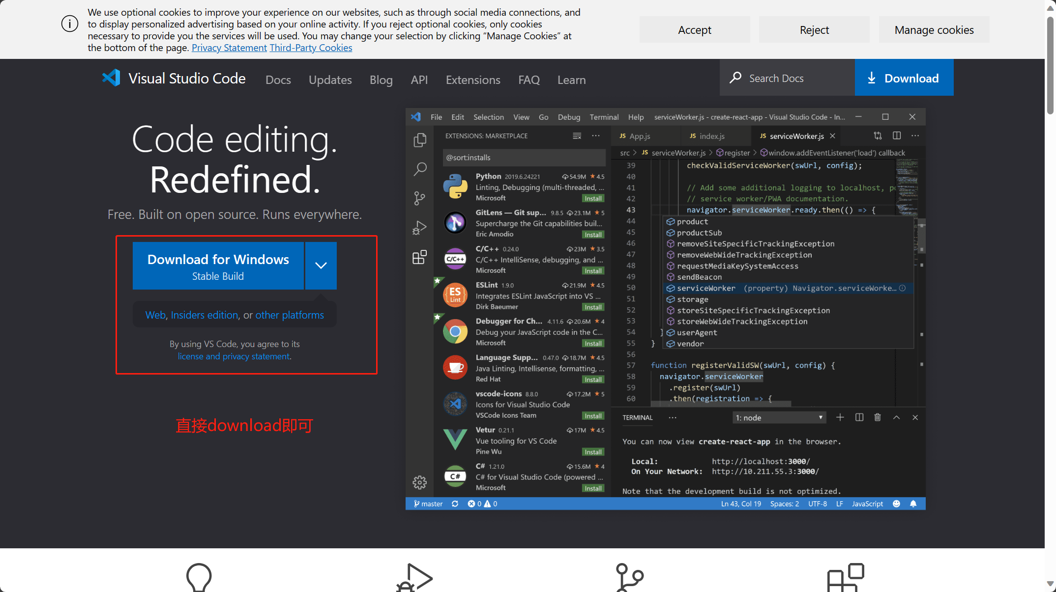This screenshot has height=592, width=1056.
Task: Click the Debugger for Chrome icon
Action: coord(455,332)
